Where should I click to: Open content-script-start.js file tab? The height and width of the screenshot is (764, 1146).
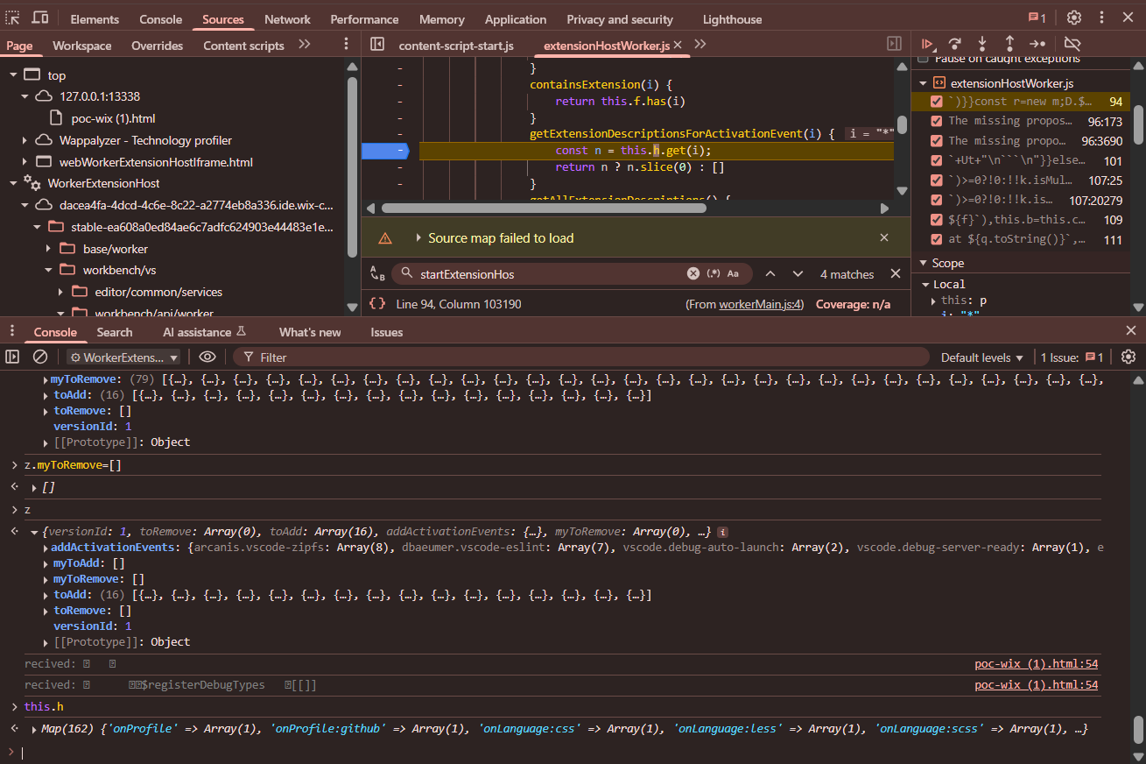tap(456, 46)
